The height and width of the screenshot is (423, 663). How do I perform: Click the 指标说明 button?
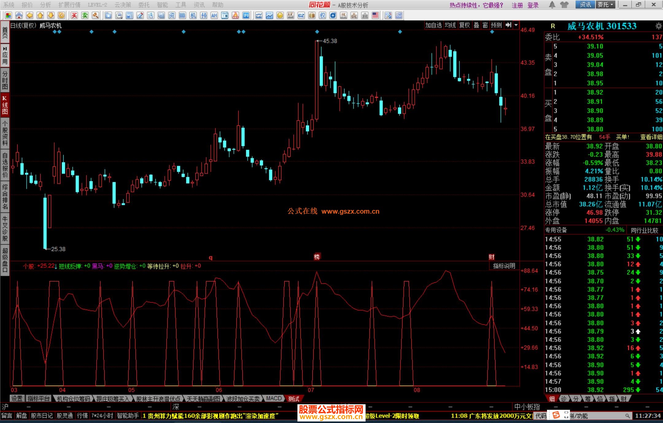click(x=504, y=266)
